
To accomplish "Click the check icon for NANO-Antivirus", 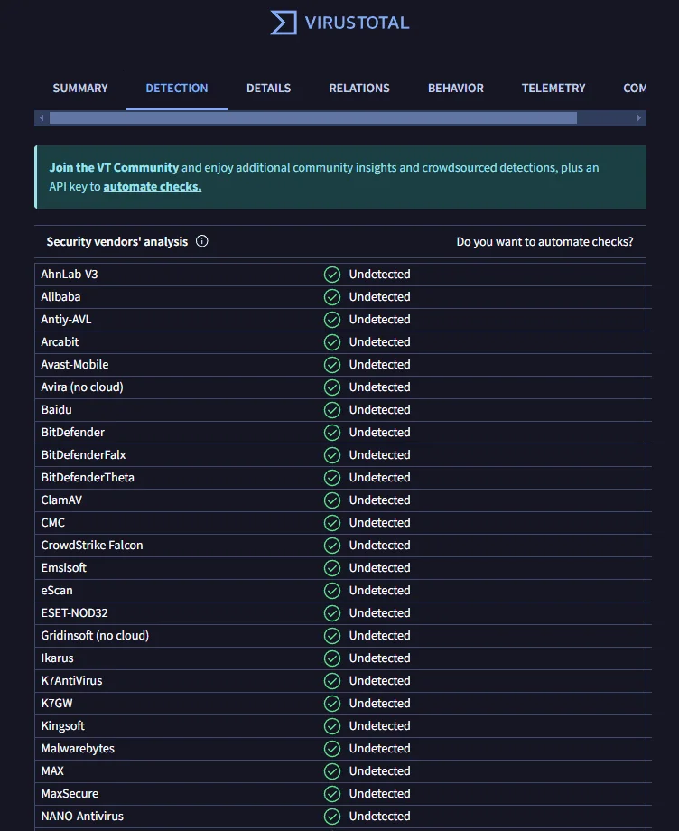I will pyautogui.click(x=332, y=817).
